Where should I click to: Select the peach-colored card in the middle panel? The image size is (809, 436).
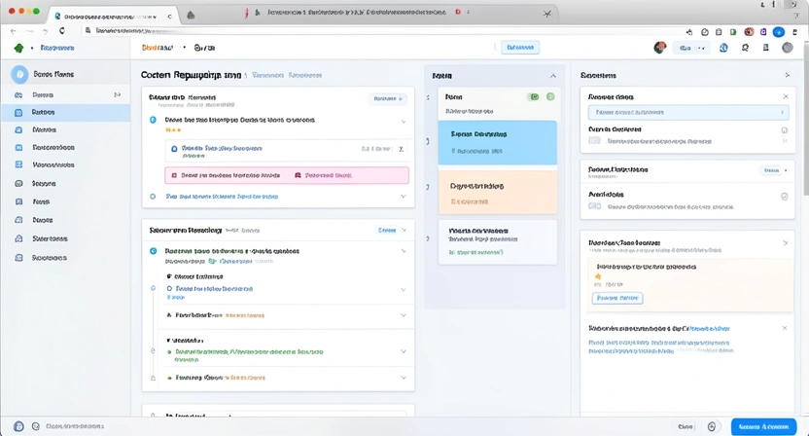click(x=498, y=192)
